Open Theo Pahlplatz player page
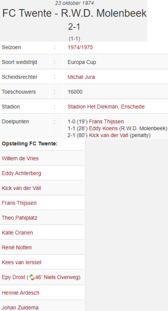The height and width of the screenshot is (311, 168). coord(19,218)
